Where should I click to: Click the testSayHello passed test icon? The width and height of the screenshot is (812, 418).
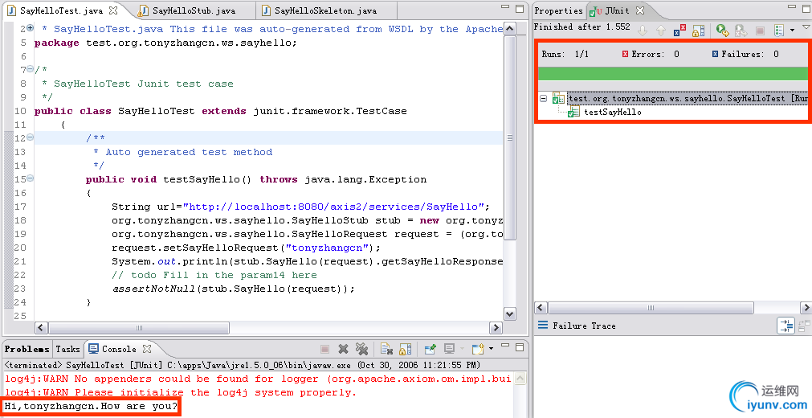pos(573,112)
